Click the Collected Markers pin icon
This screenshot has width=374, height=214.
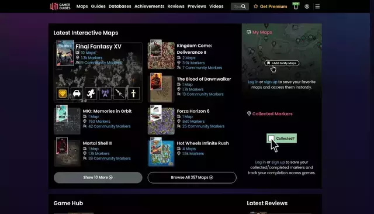249,113
